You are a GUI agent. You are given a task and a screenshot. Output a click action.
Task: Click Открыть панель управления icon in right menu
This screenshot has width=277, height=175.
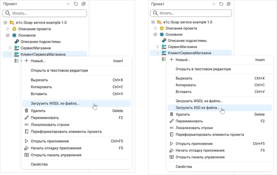tap(171, 157)
